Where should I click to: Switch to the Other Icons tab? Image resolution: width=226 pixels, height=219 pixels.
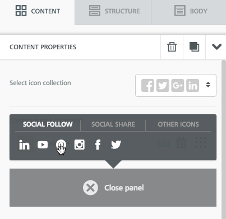coord(178,124)
